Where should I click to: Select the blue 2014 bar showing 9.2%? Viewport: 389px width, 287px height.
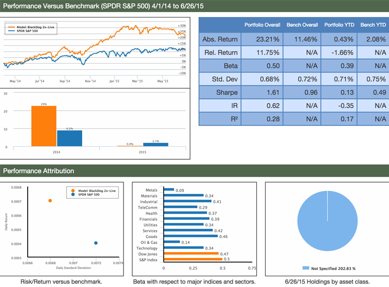tap(70, 138)
